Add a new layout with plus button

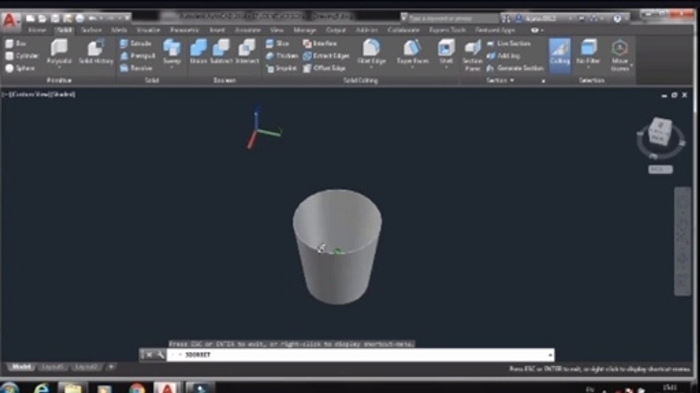click(x=110, y=367)
